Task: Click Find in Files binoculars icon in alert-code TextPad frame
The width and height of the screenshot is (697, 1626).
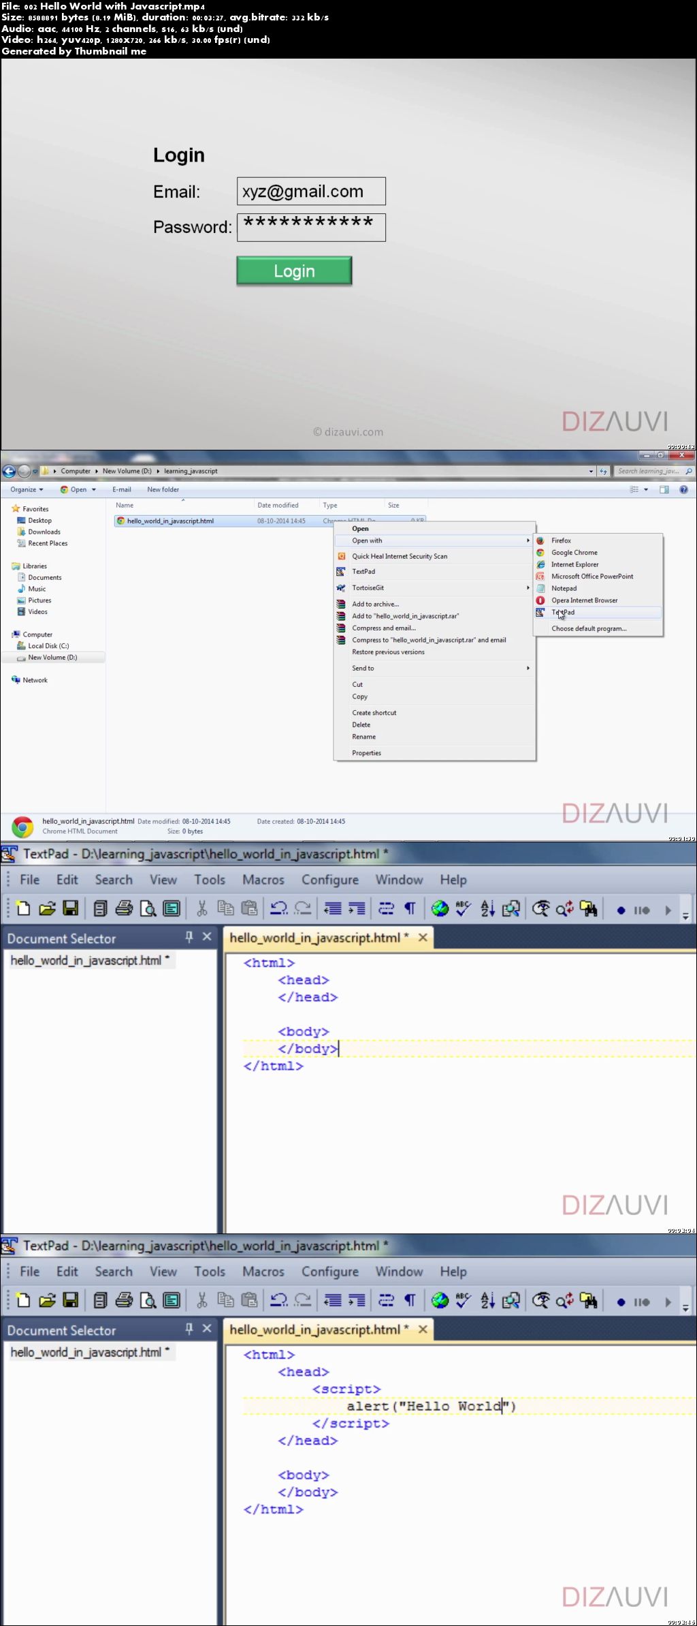Action: click(589, 1300)
